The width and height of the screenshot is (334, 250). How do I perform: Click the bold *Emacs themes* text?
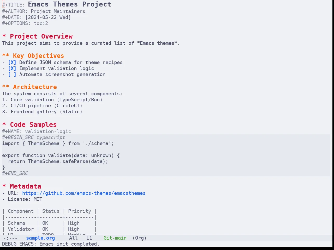[x=157, y=43]
